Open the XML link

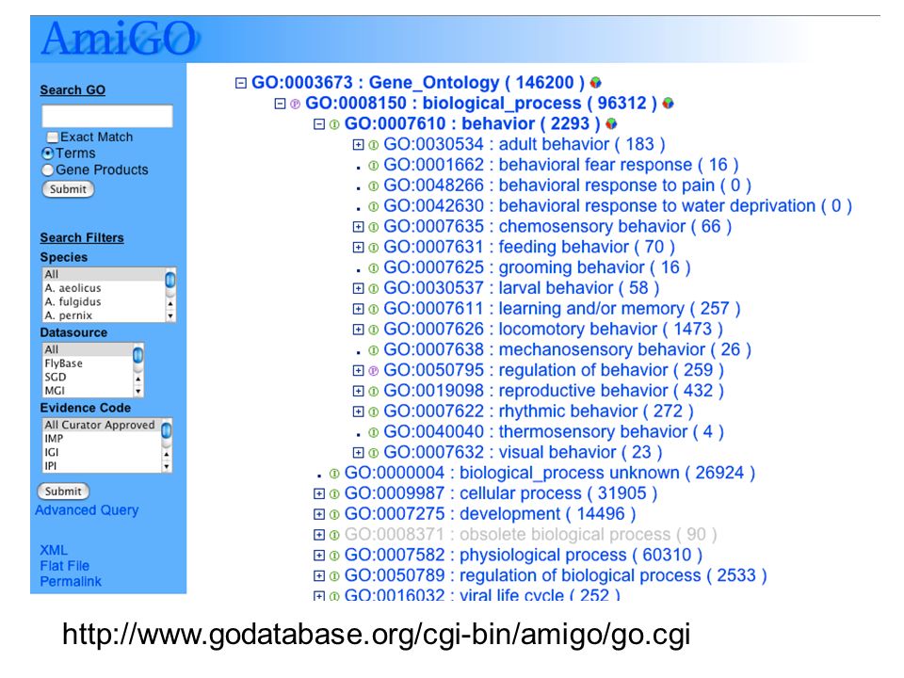[x=54, y=550]
